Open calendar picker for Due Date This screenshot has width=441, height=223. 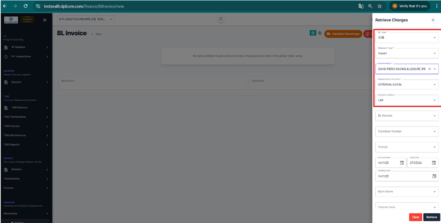click(x=434, y=163)
